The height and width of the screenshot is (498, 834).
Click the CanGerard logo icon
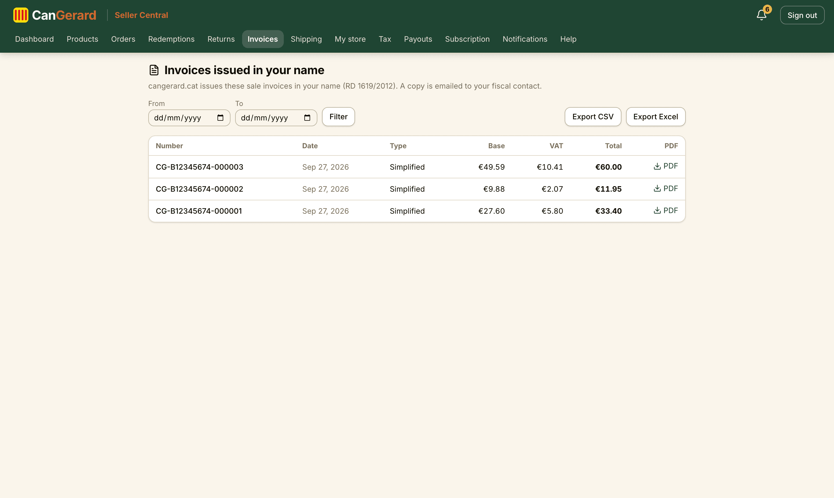tap(21, 15)
